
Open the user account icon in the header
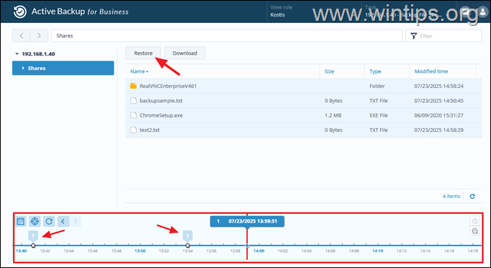pos(482,12)
